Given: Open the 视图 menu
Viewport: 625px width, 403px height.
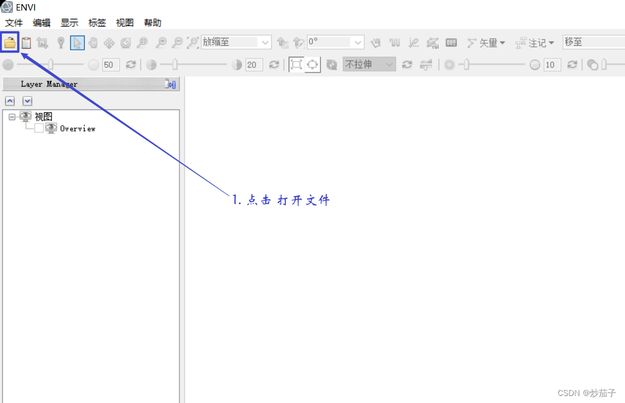Looking at the screenshot, I should (x=125, y=23).
